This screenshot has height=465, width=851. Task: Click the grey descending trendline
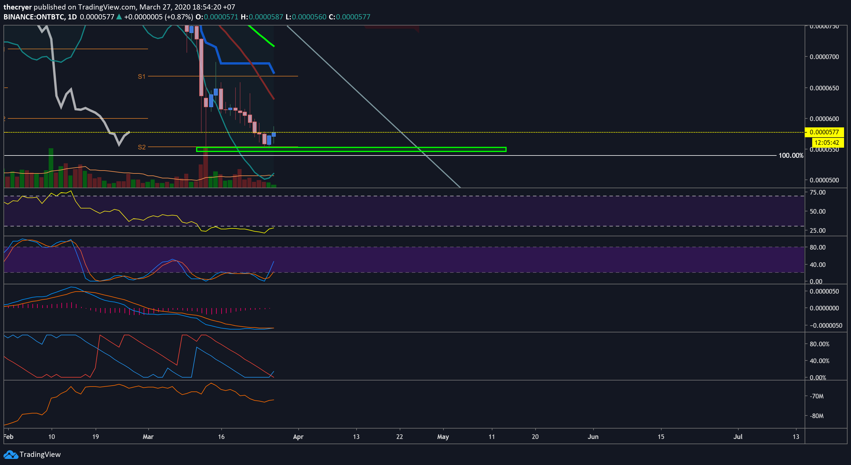point(373,107)
